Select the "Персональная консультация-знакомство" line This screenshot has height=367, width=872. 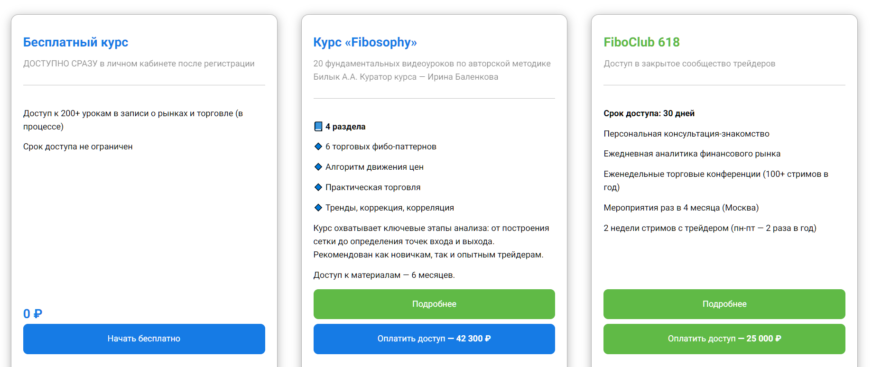coord(686,134)
